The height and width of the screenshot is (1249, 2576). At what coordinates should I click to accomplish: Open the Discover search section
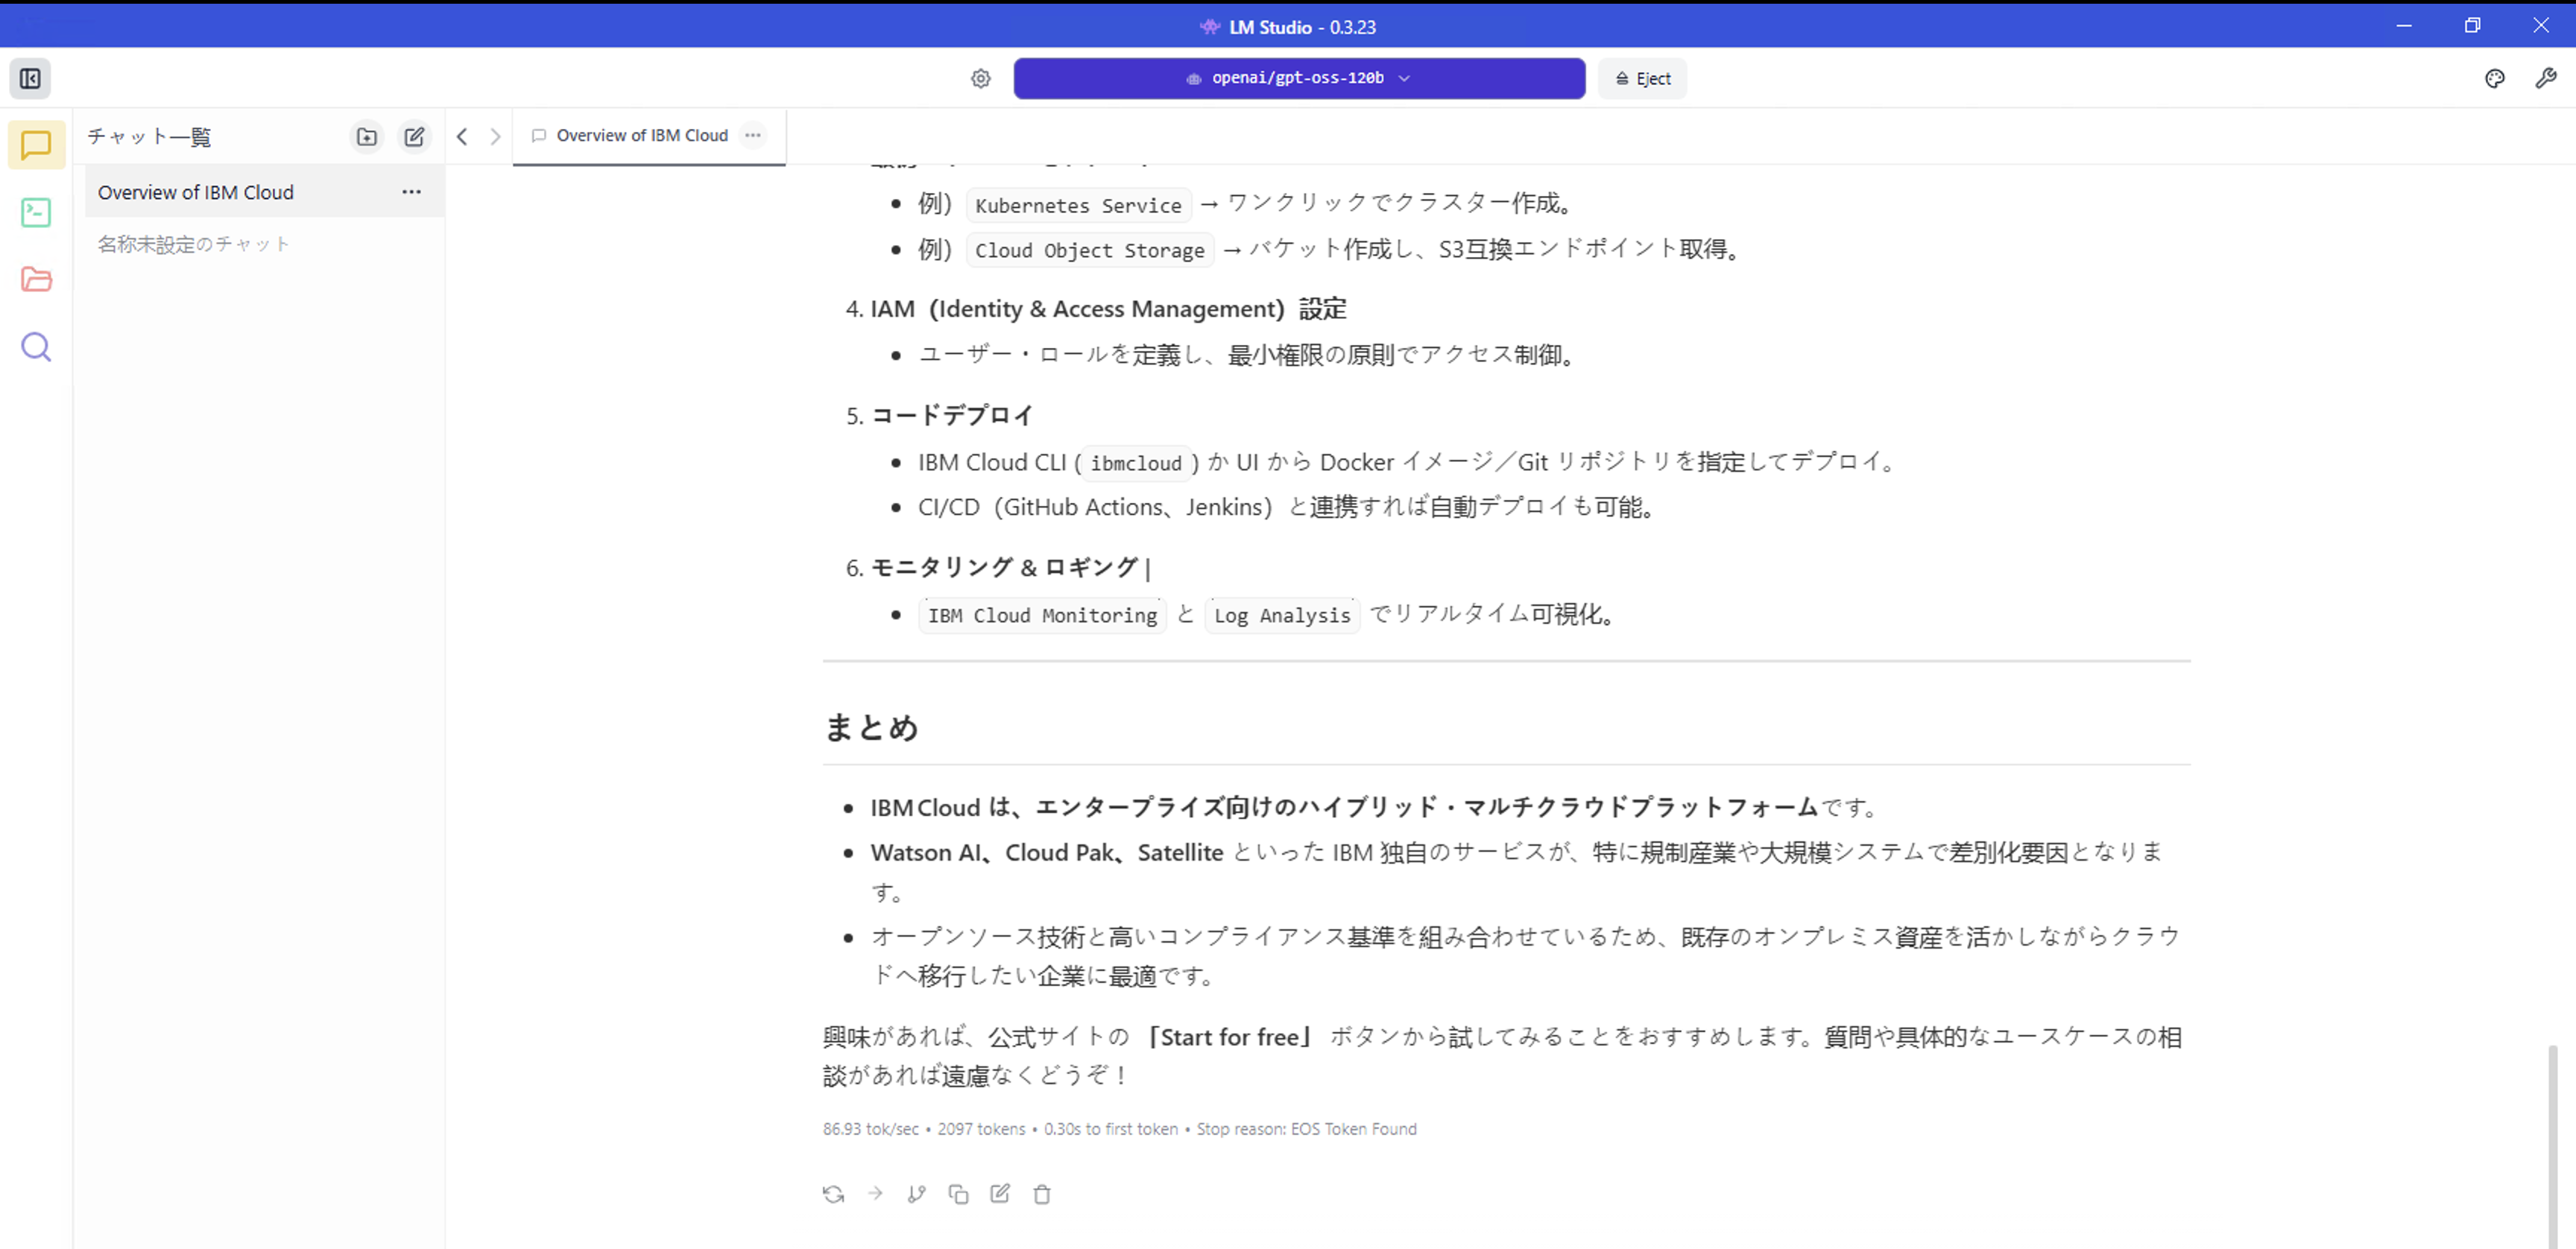[x=36, y=347]
